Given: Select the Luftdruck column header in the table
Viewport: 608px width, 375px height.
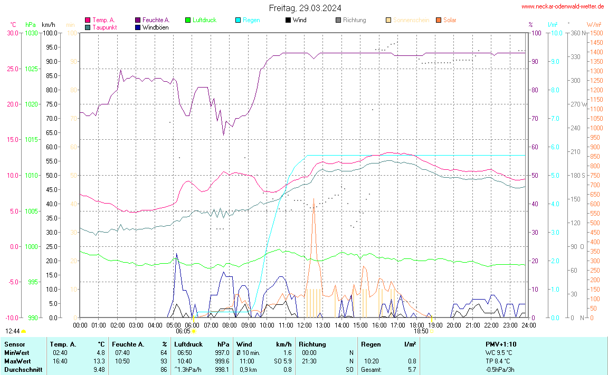Looking at the screenshot, I should (188, 344).
